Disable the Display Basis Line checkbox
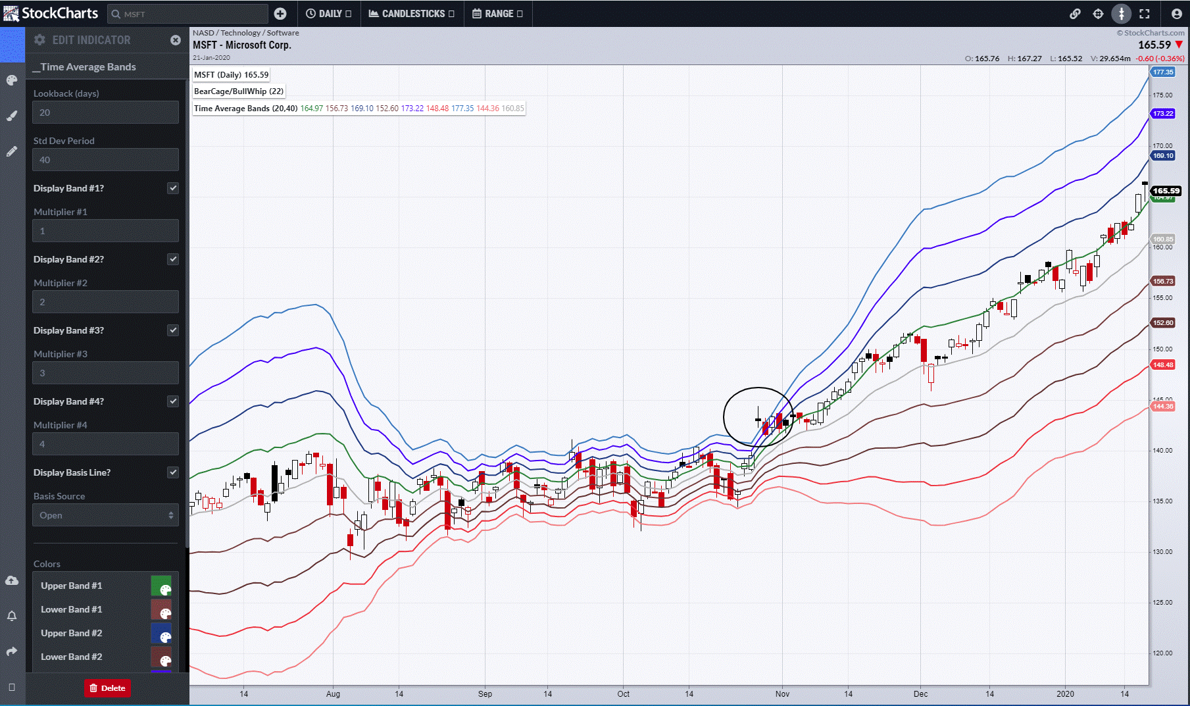The height and width of the screenshot is (706, 1190). click(173, 472)
